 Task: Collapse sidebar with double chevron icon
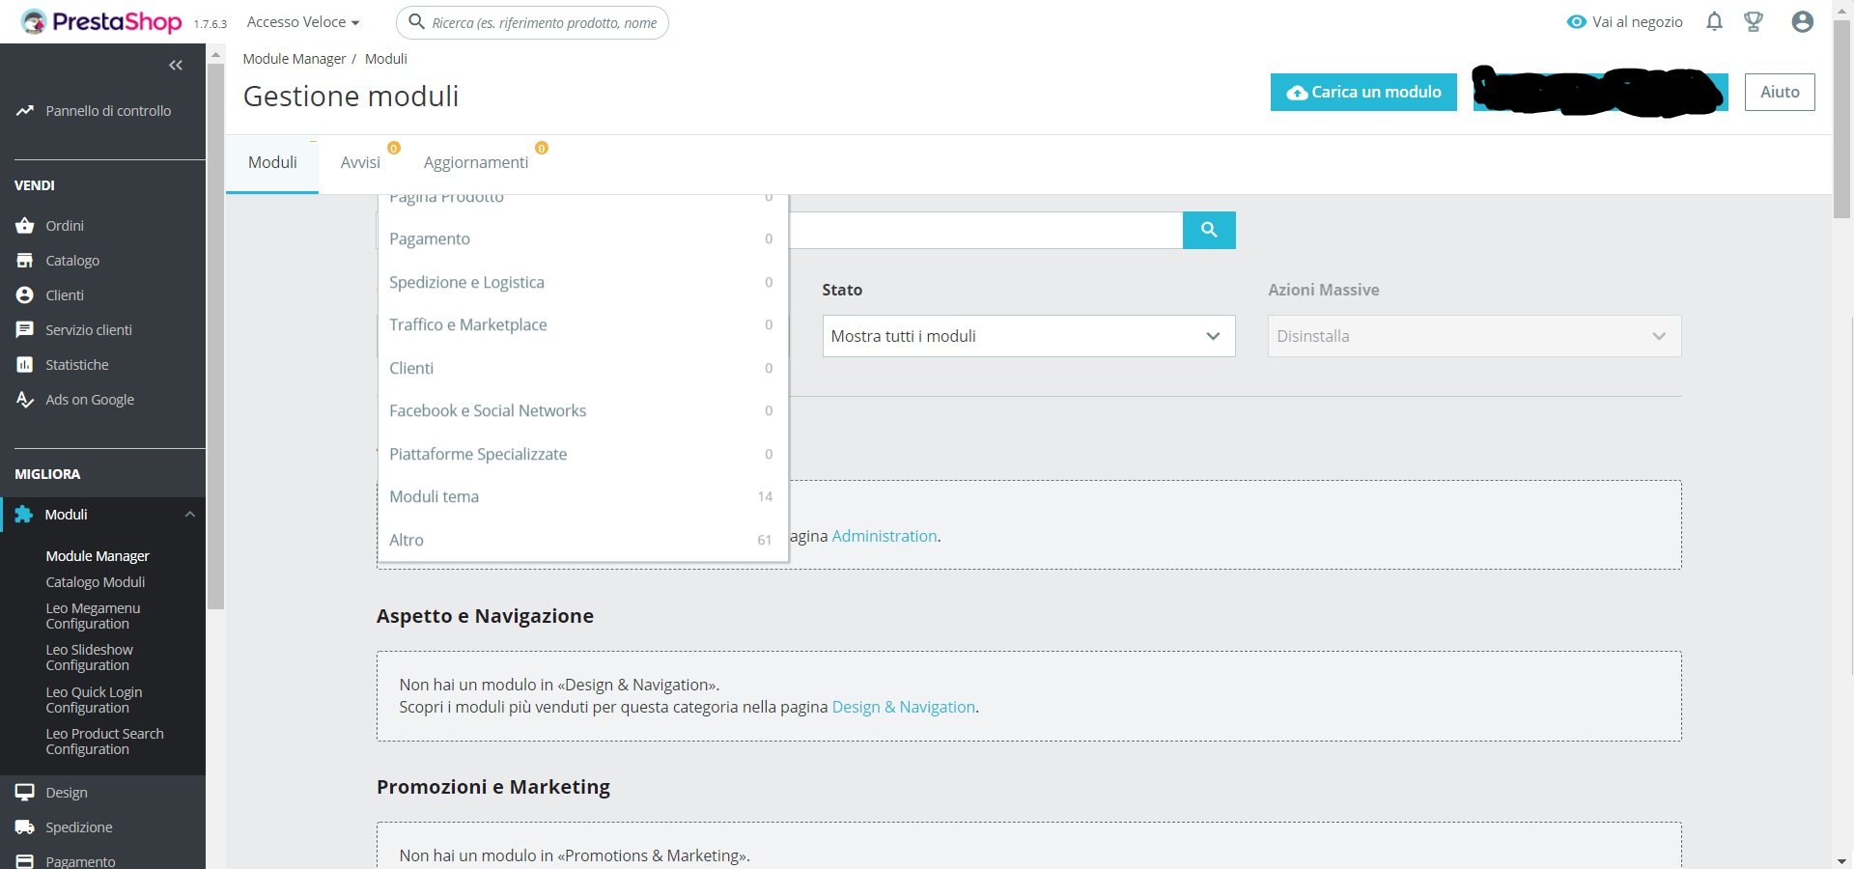[x=176, y=66]
